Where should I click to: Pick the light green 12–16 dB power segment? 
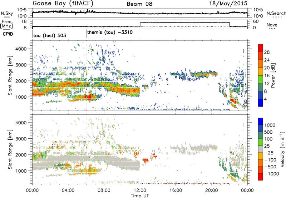(x=261, y=79)
